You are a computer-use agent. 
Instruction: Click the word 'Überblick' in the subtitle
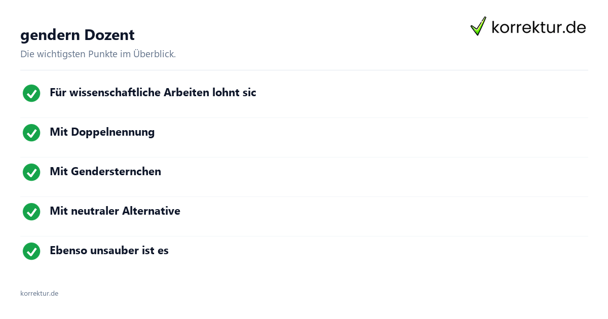tap(154, 54)
